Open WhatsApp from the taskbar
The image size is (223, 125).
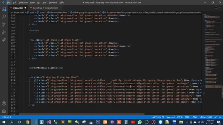tap(140, 122)
